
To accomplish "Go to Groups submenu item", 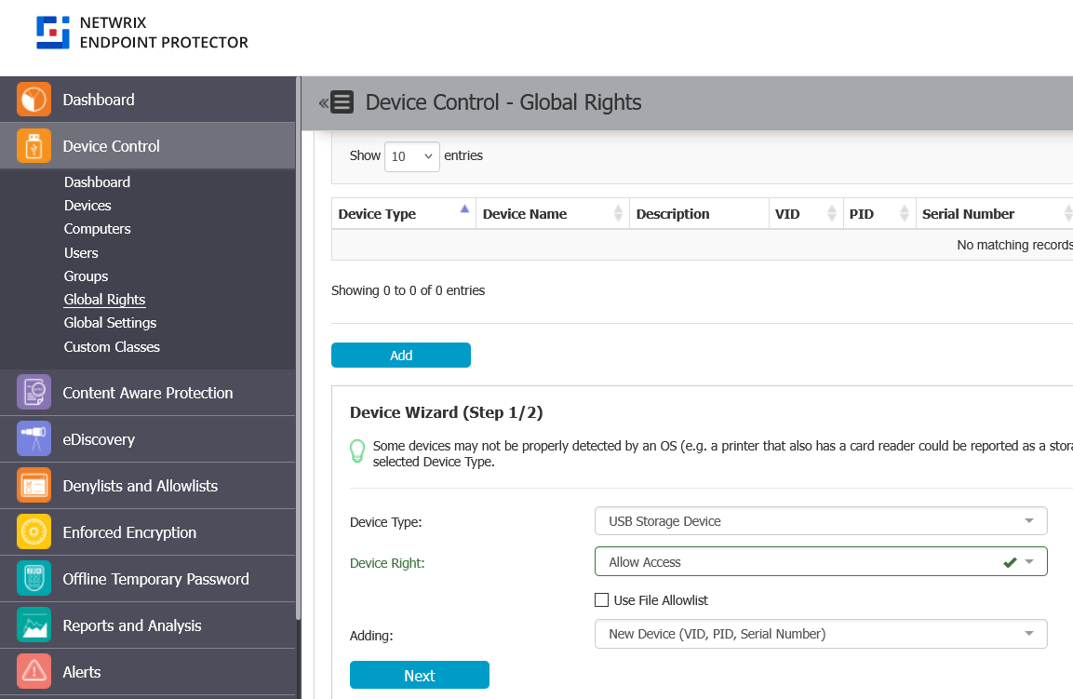I will click(87, 276).
